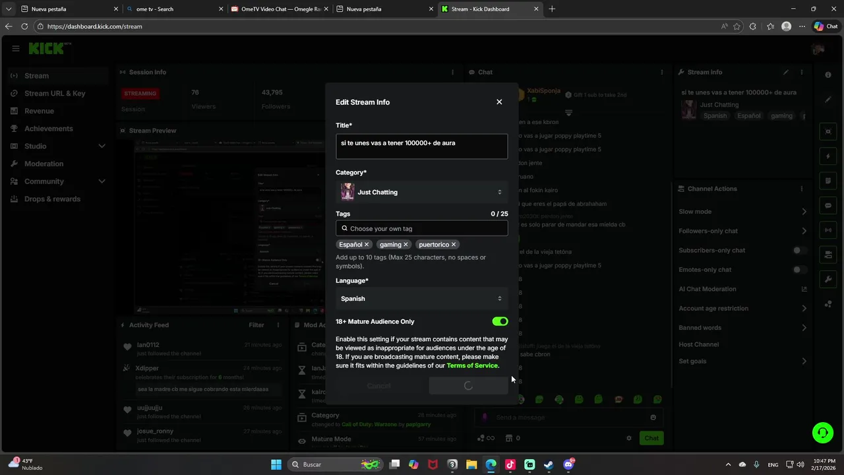Open the Copilot Chat button in Edge
Image resolution: width=844 pixels, height=475 pixels.
[x=826, y=26]
